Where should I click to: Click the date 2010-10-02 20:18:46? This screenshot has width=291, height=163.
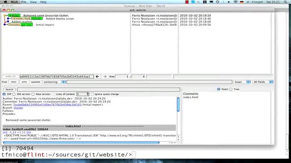pyautogui.click(x=196, y=19)
